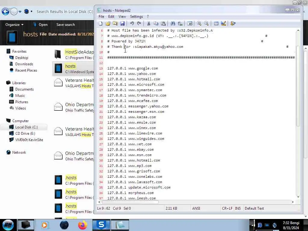Select Favorites in the navigation pane

[x=19, y=51]
